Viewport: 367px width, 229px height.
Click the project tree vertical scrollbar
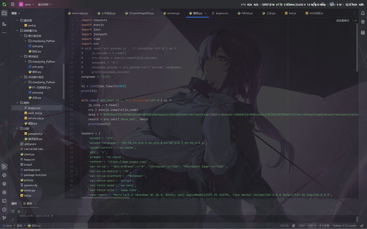(63, 82)
